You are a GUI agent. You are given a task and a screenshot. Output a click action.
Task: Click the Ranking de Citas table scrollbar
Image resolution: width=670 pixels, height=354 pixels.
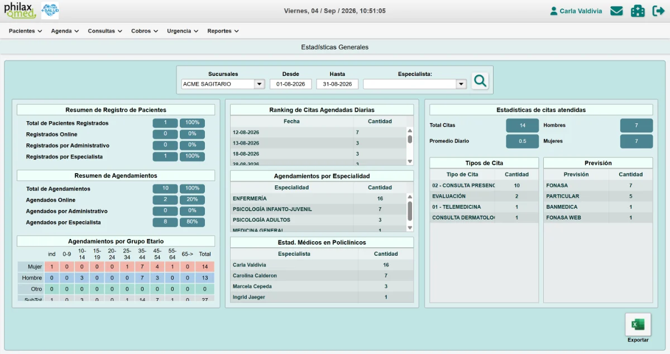[410, 146]
